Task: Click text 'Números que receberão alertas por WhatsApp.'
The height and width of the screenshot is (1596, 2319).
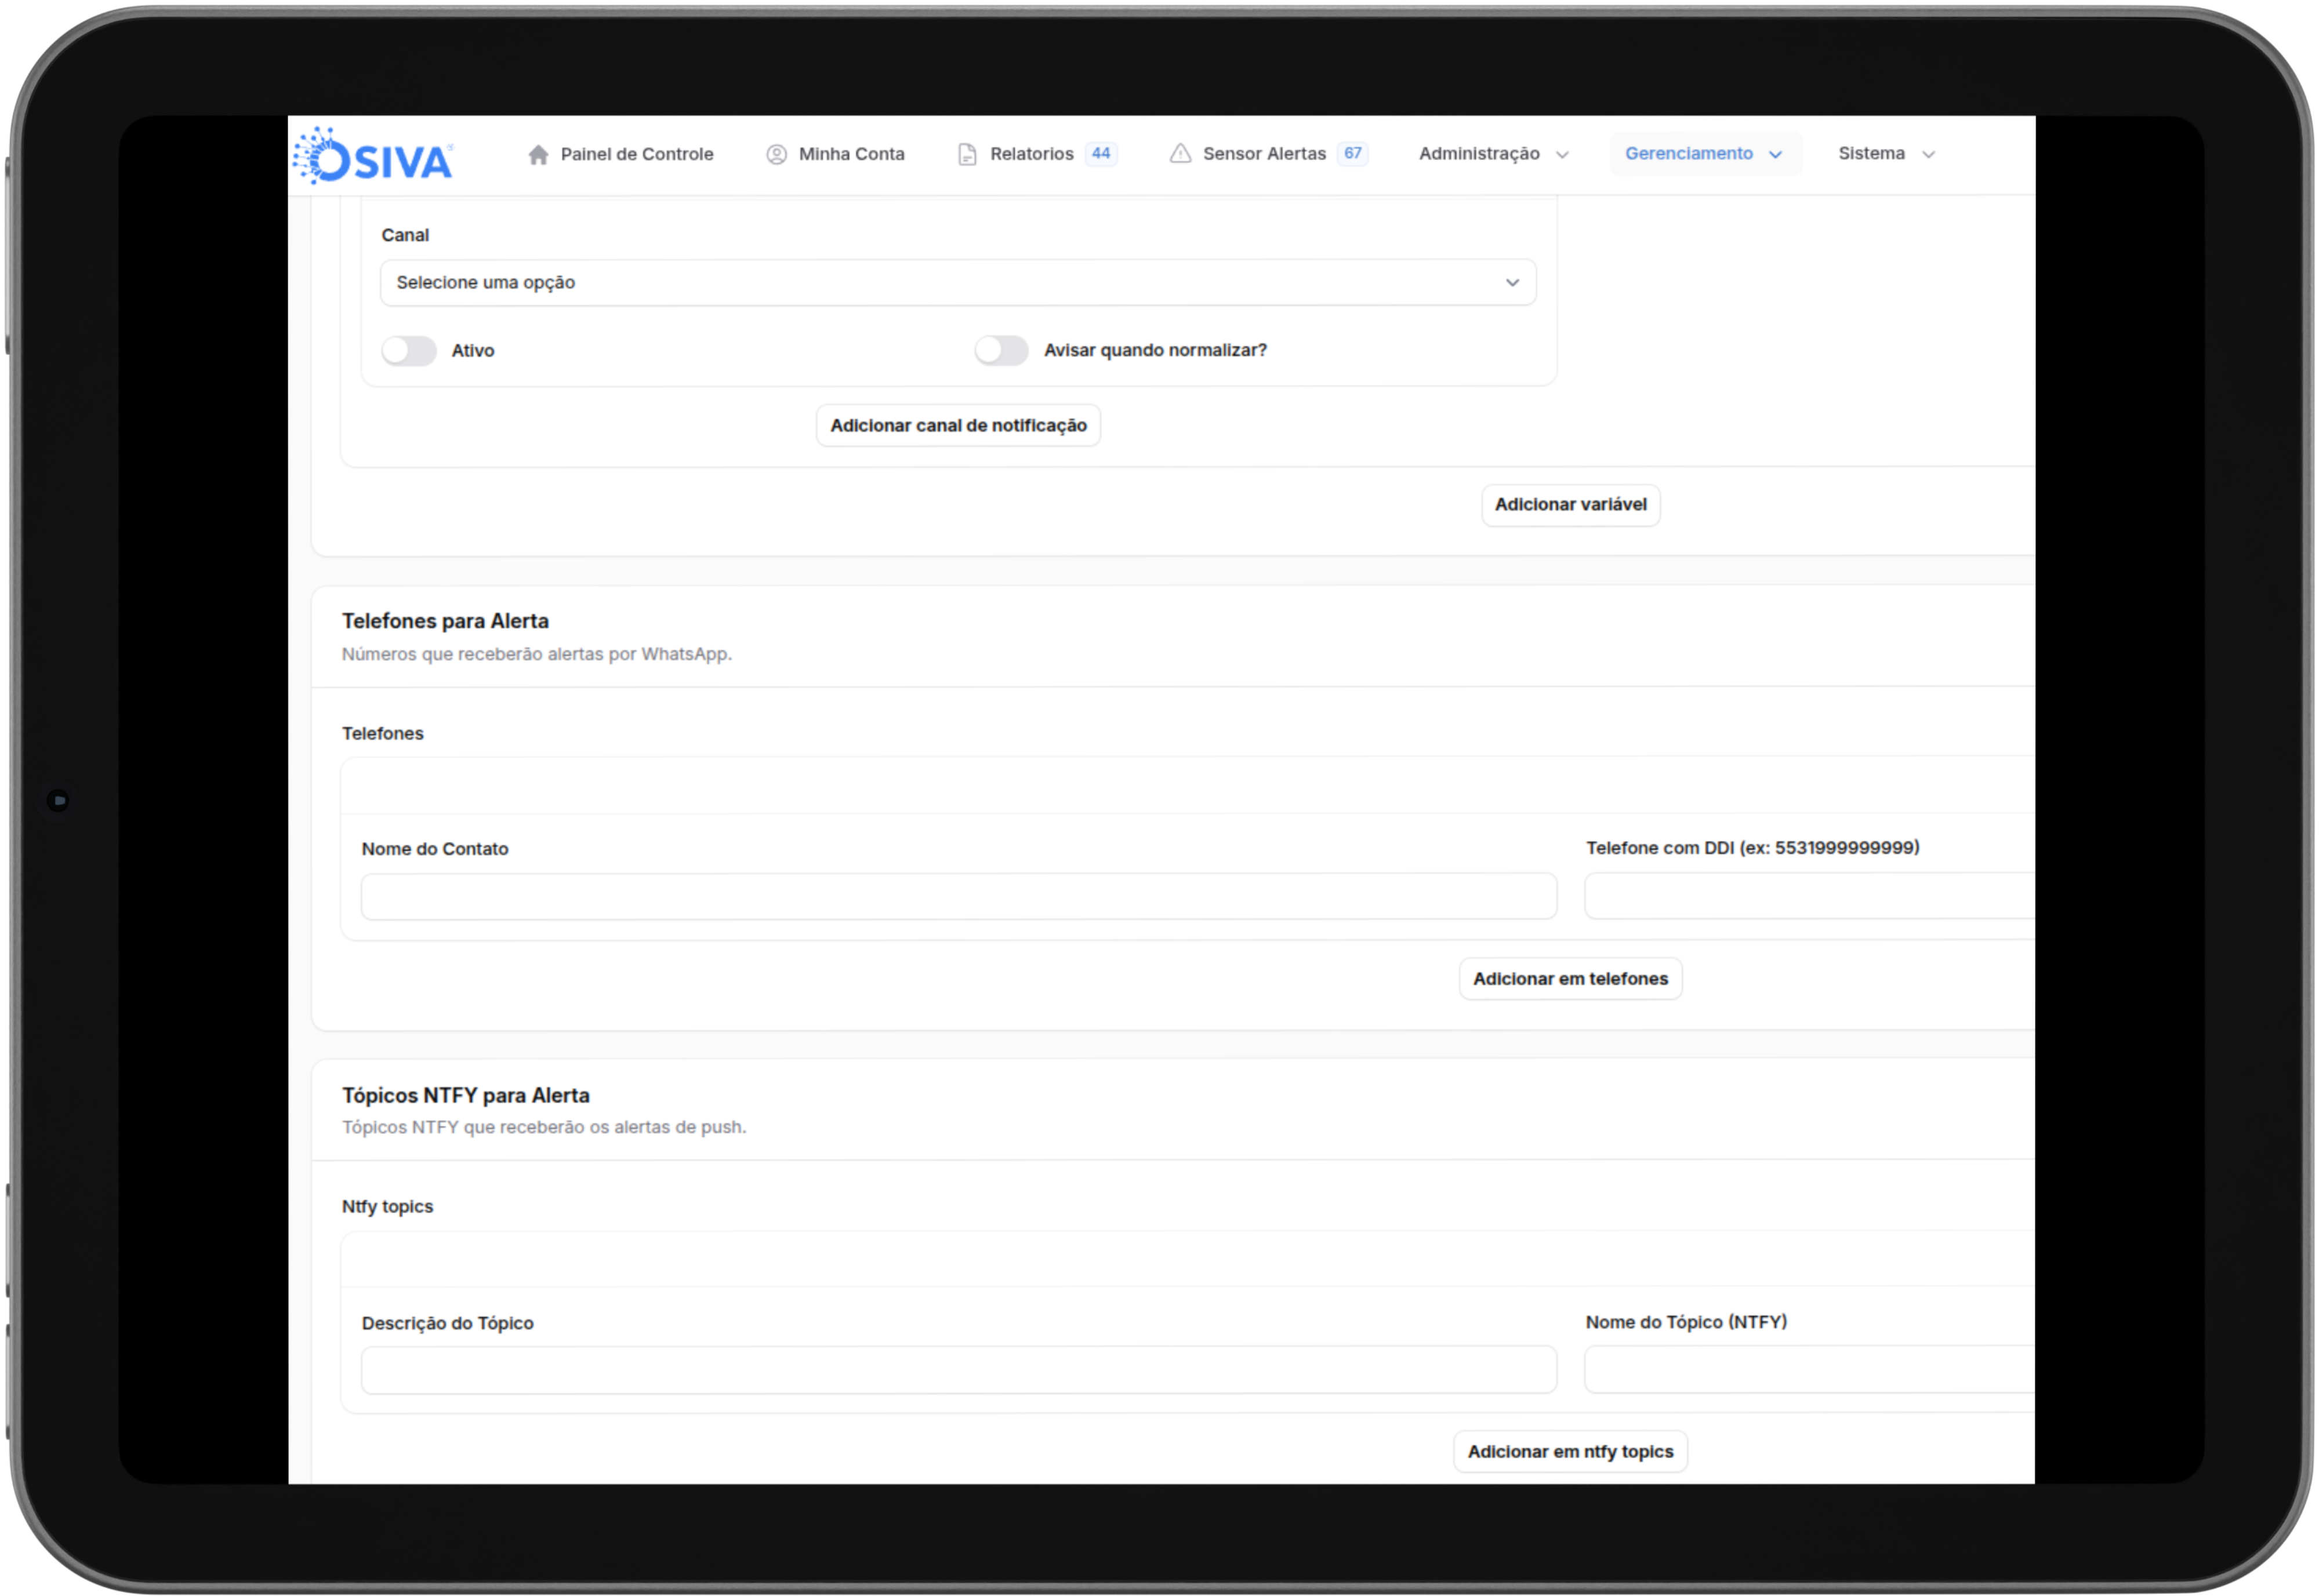Action: click(x=537, y=654)
